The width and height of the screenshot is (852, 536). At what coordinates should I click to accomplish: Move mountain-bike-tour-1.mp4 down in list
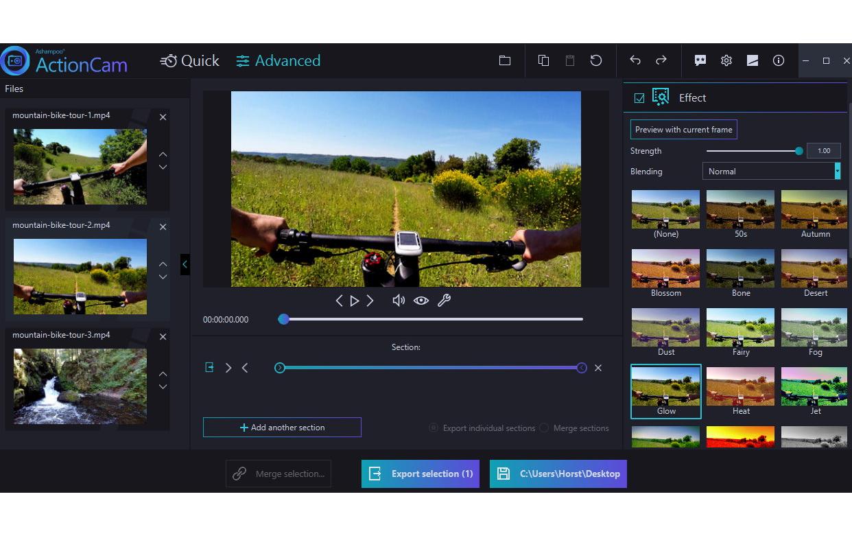pyautogui.click(x=163, y=167)
